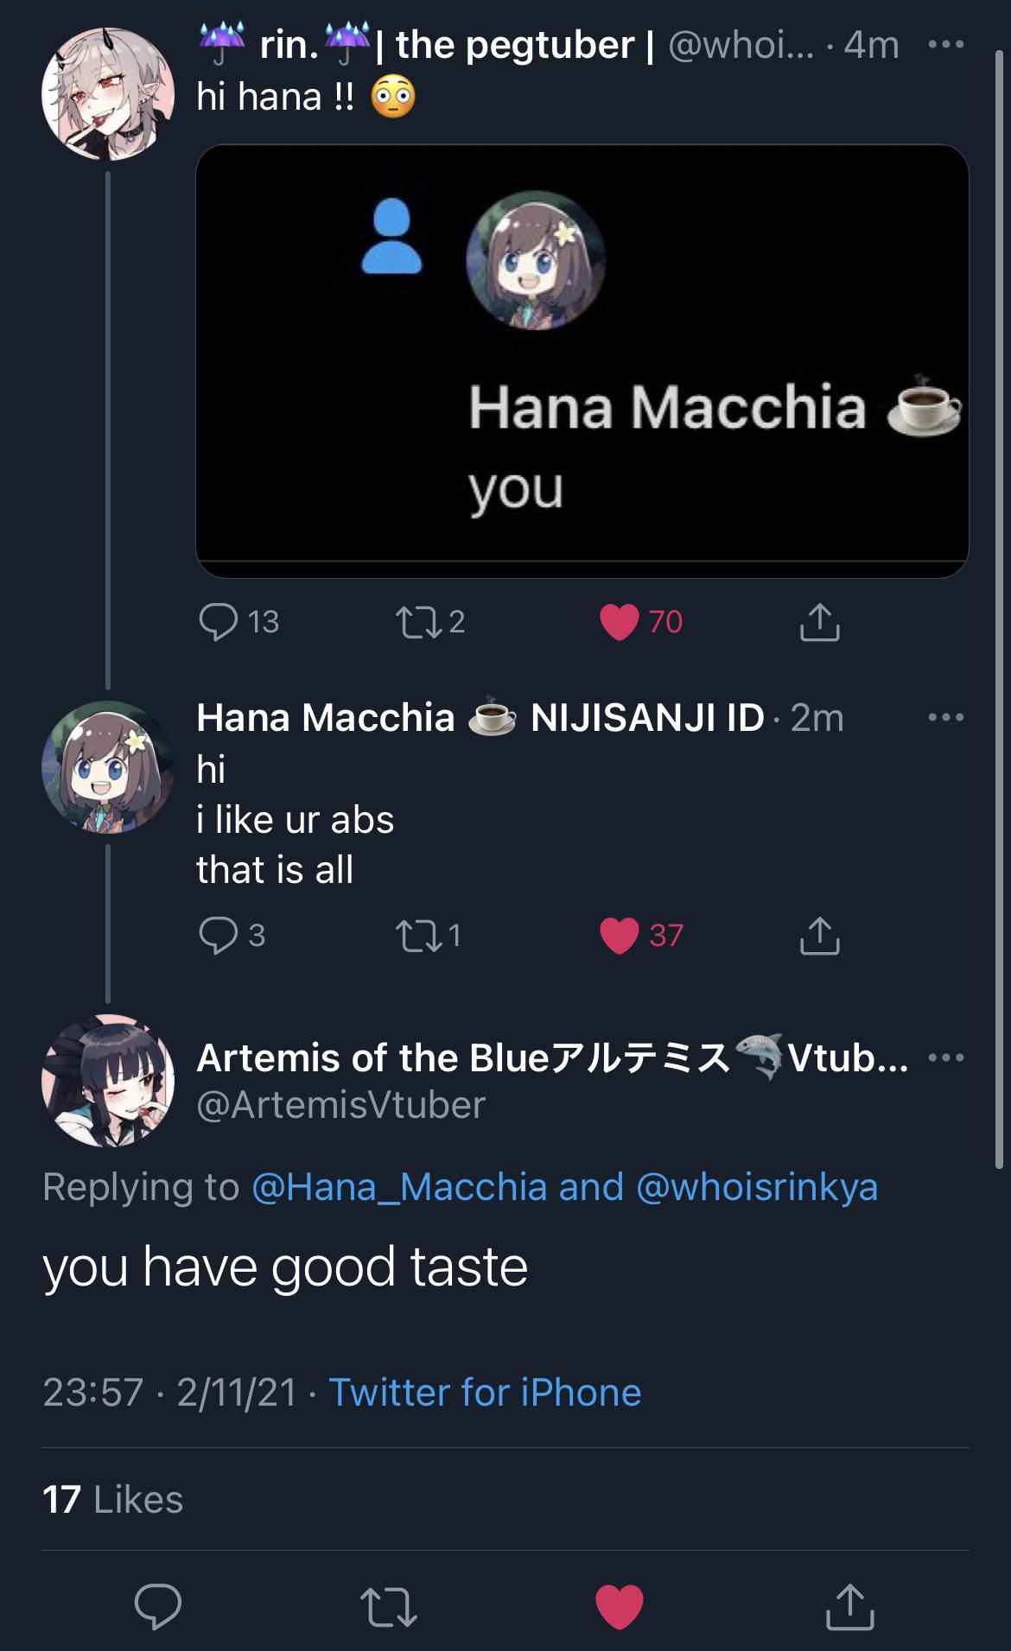Image resolution: width=1011 pixels, height=1651 pixels.
Task: Reply to the "you have good taste" tweet
Action: tap(158, 1606)
